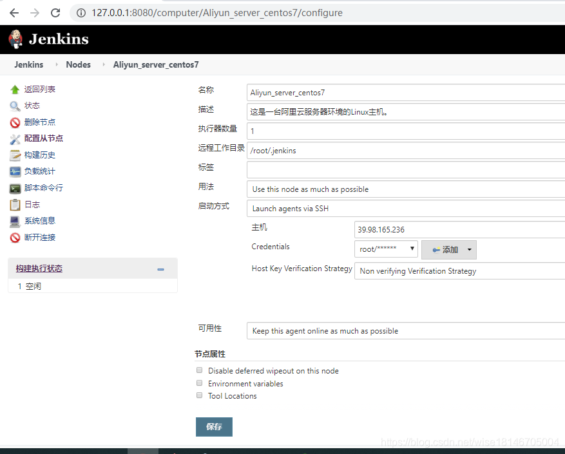Enable Tool Locations node property
This screenshot has width=565, height=454.
pyautogui.click(x=200, y=395)
